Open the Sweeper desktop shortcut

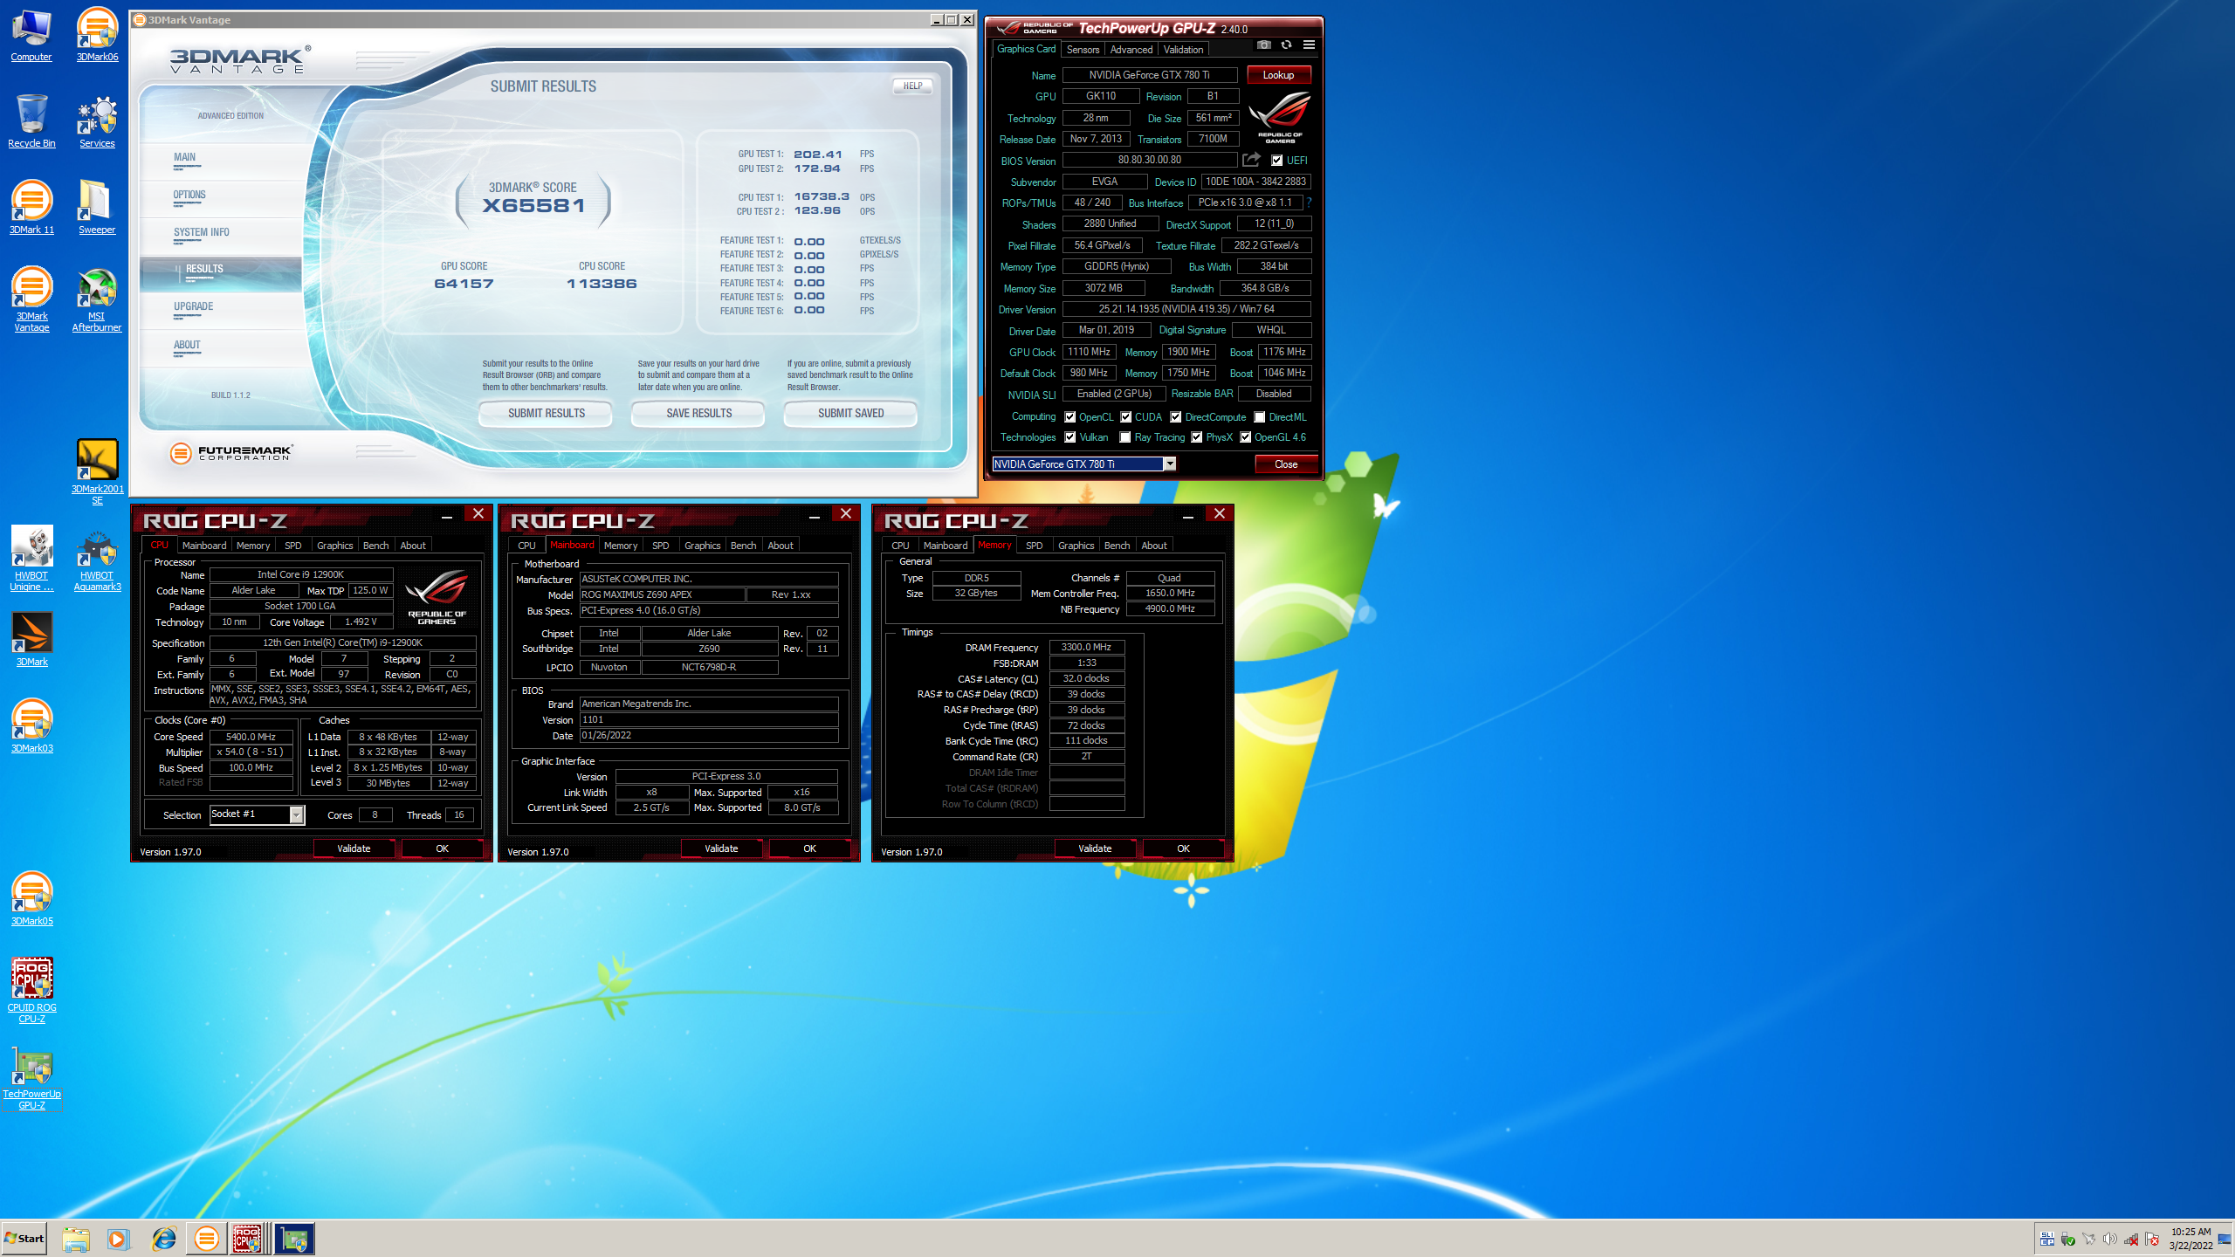(x=97, y=208)
